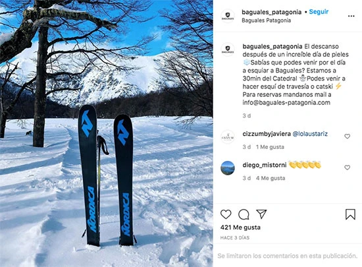Open the three-dot more options menu
This screenshot has height=267, width=362.
[351, 16]
